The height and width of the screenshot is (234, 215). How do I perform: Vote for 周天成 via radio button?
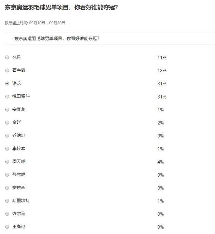(7, 162)
